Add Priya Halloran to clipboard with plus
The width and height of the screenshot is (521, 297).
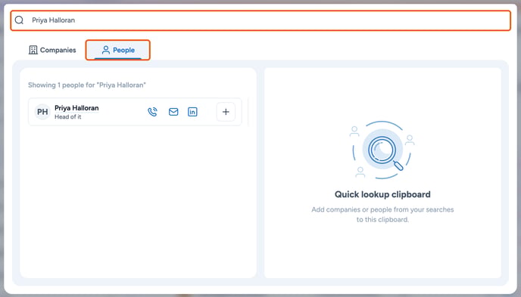[x=226, y=112]
